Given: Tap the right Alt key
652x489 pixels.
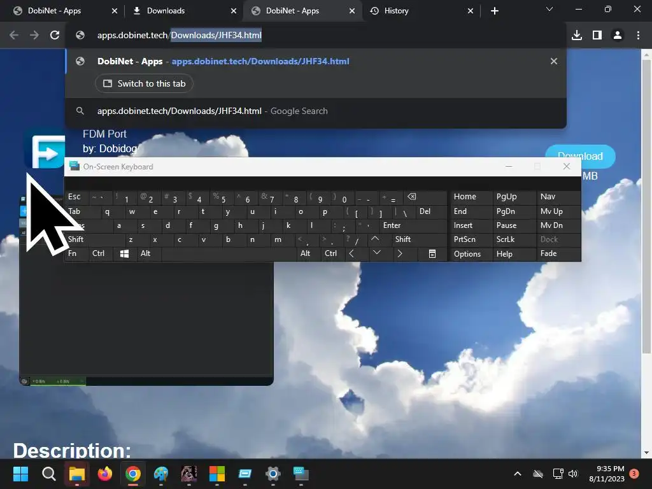Looking at the screenshot, I should 308,253.
